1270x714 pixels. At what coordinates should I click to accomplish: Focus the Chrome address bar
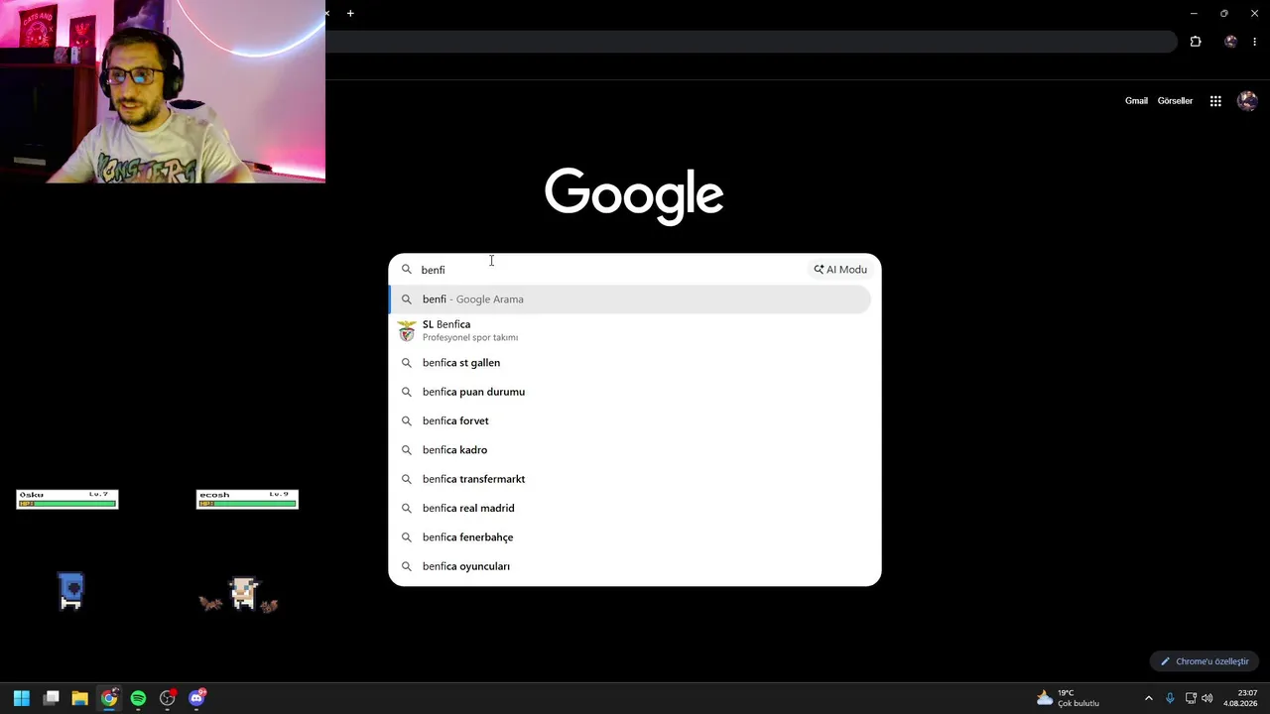(751, 42)
